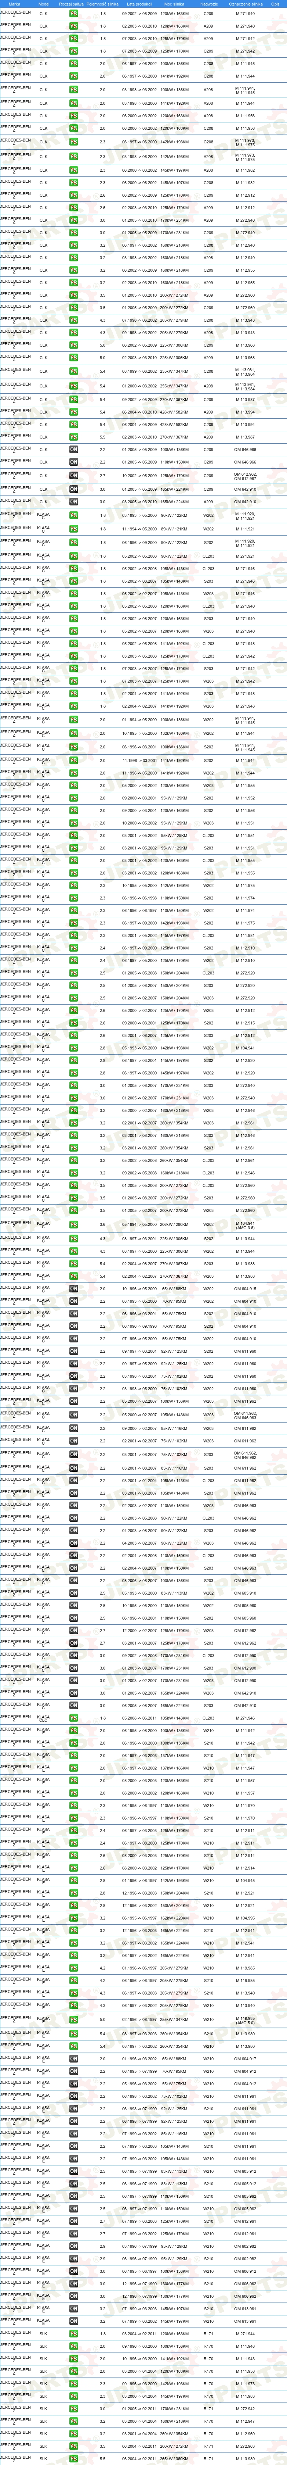The image size is (287, 2465).
Task: Click the Moc silnika column header
Action: [174, 4]
